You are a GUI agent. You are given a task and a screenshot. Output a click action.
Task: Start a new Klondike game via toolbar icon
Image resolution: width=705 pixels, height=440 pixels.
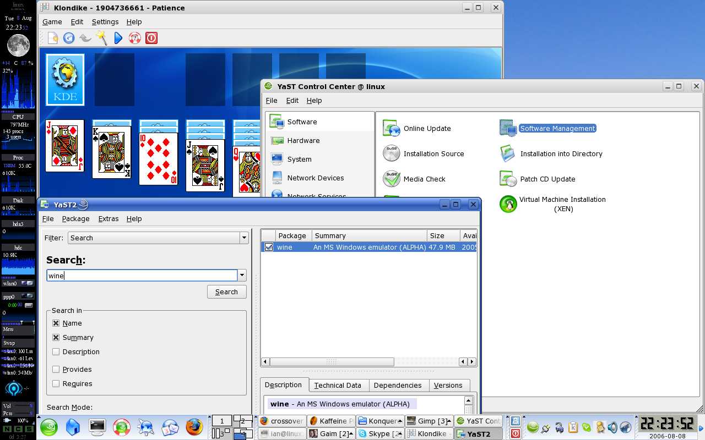[52, 38]
